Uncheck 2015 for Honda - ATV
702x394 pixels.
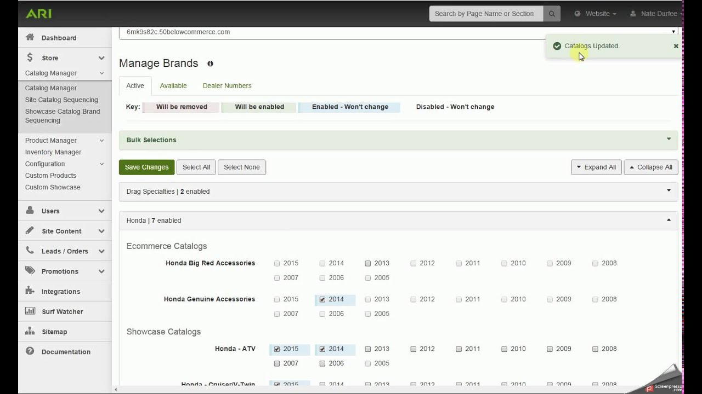point(277,349)
